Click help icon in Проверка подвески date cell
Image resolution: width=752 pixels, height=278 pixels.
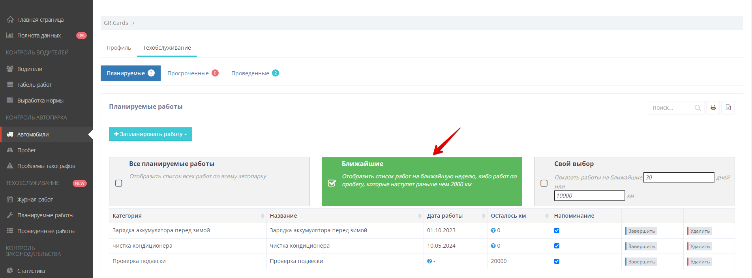click(x=429, y=261)
